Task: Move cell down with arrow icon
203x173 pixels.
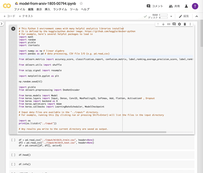Action: [x=163, y=24]
